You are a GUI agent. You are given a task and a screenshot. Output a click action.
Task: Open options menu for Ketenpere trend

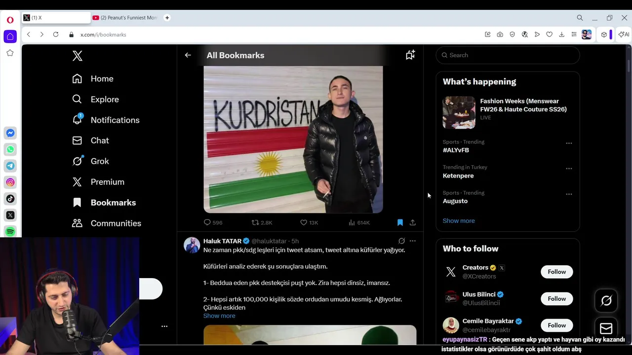coord(569,169)
